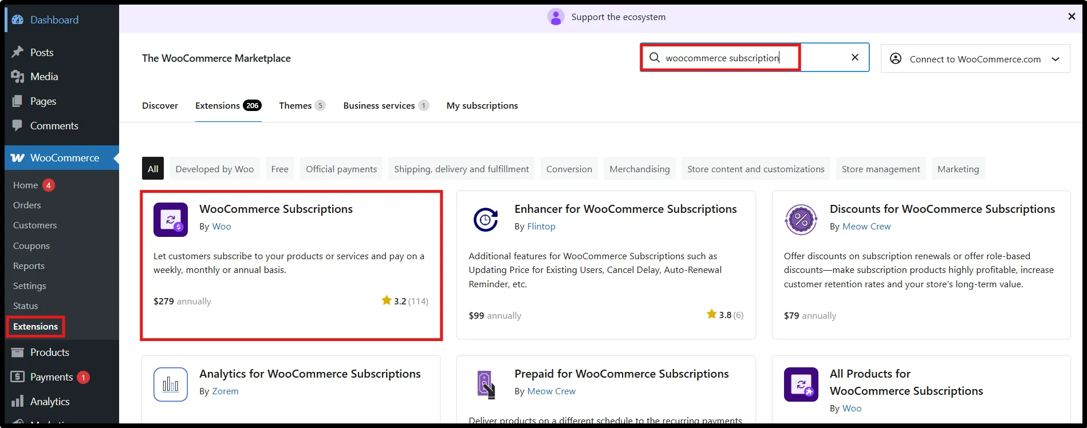
Task: Open the Flintop vendor link
Action: 541,227
